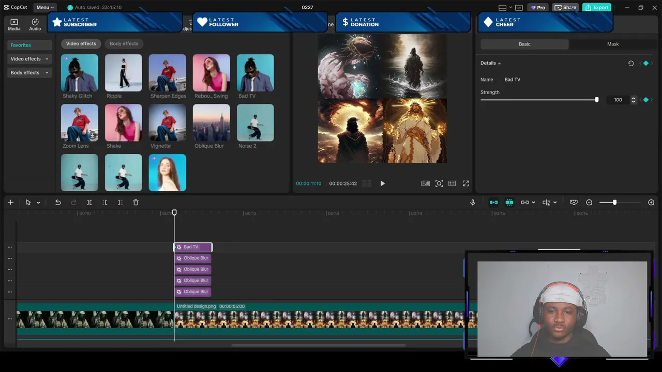Select the Vignette effect thumbnail
The height and width of the screenshot is (372, 662).
tap(167, 123)
